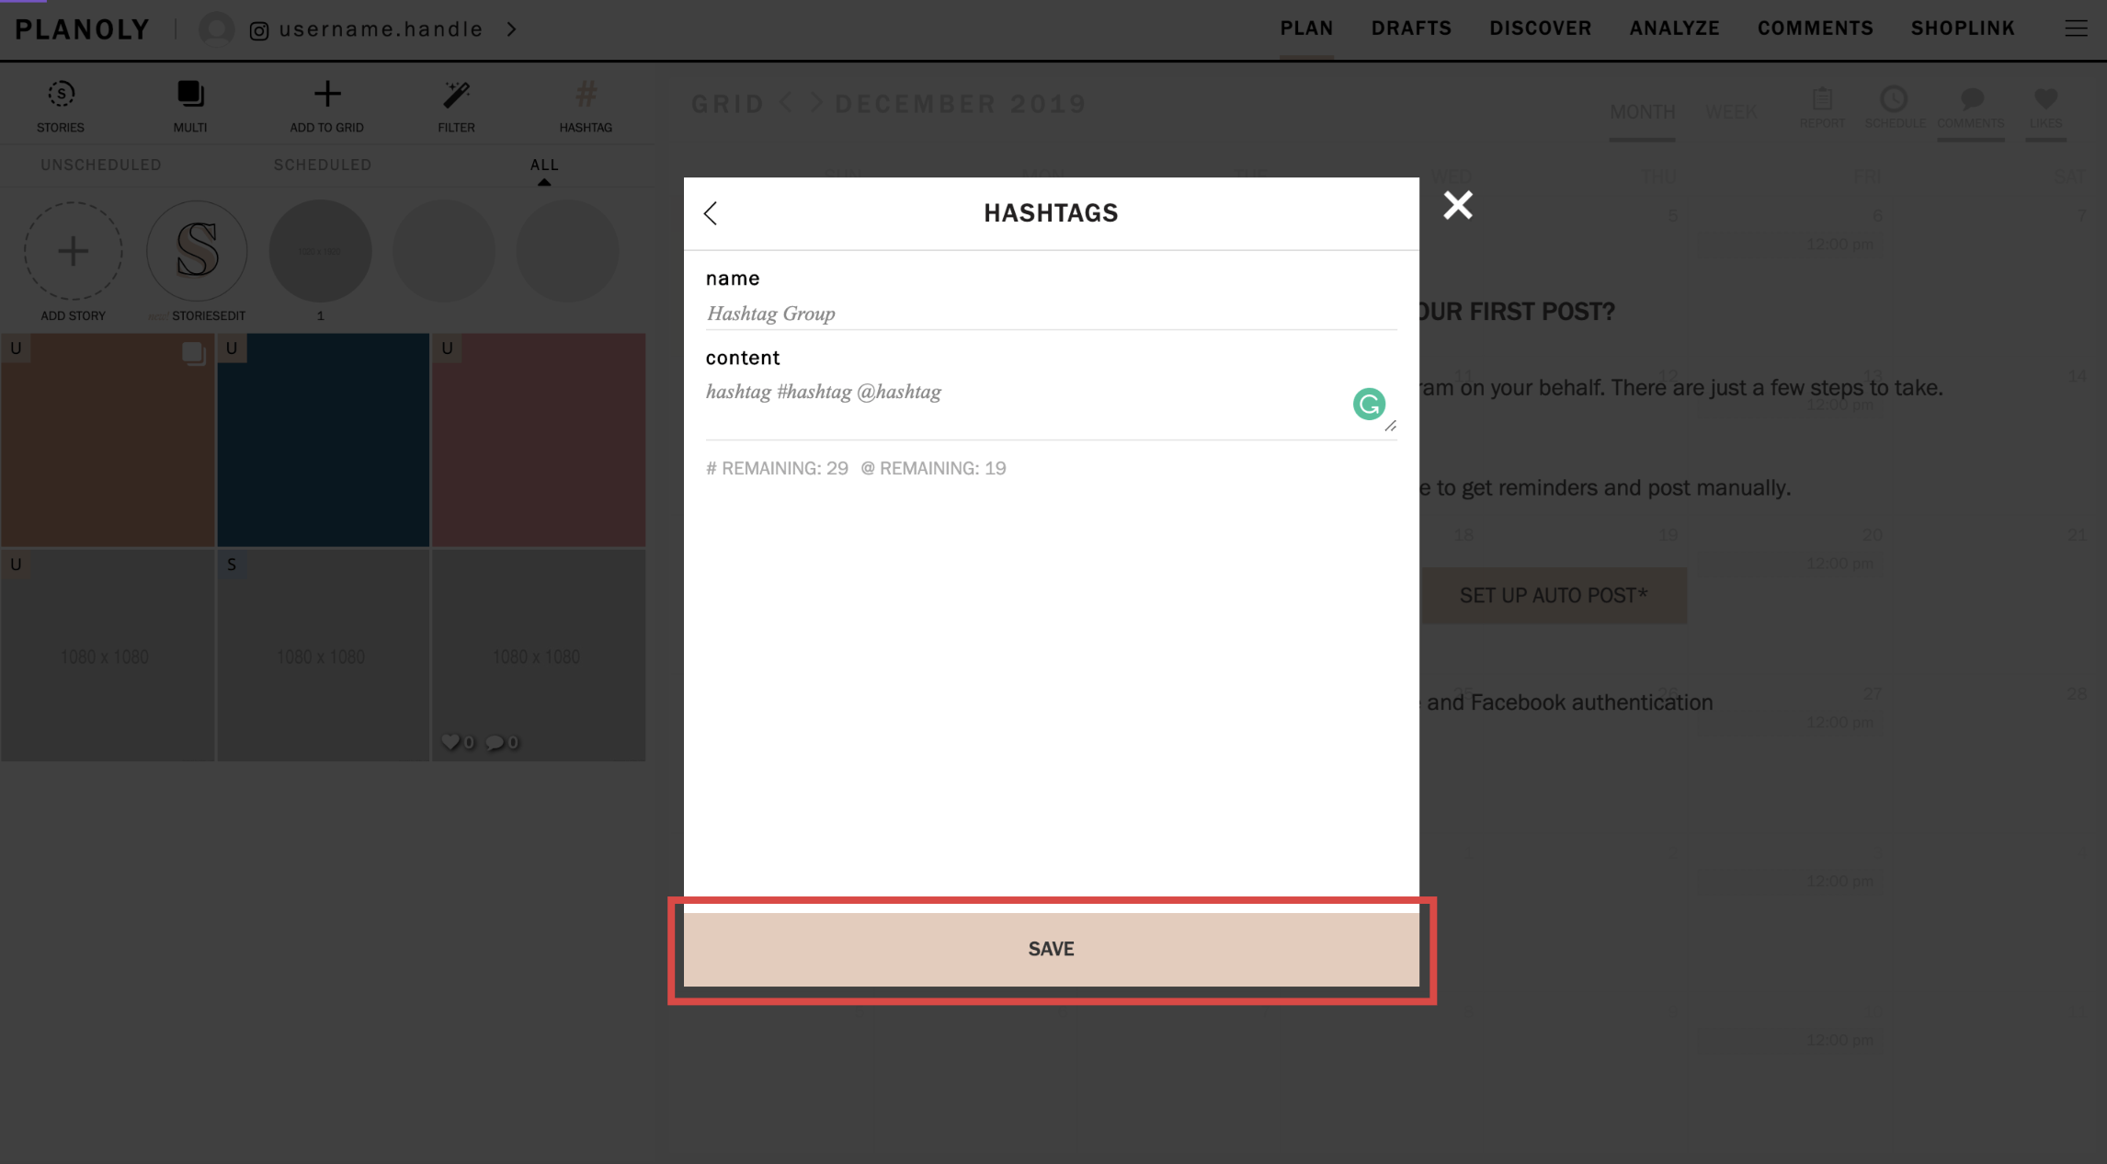The height and width of the screenshot is (1164, 2107).
Task: Select the All tab
Action: tap(544, 165)
